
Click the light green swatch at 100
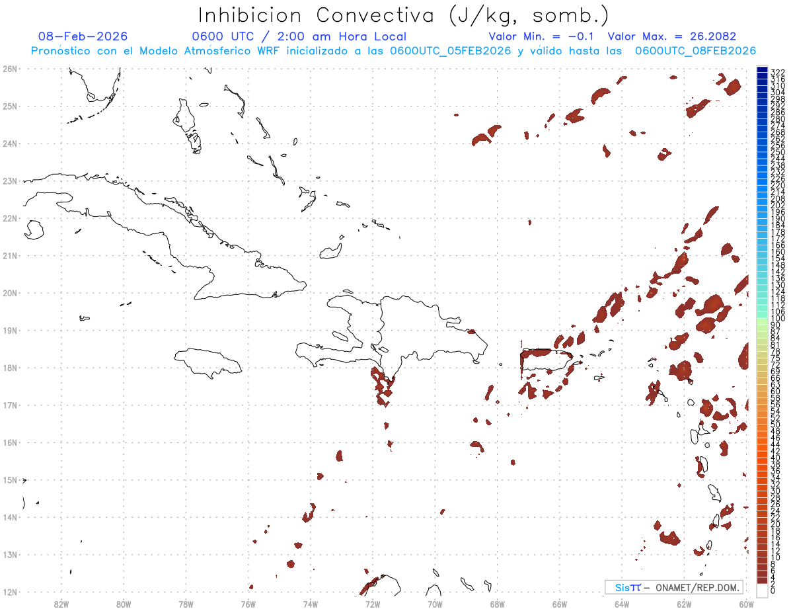(x=762, y=321)
